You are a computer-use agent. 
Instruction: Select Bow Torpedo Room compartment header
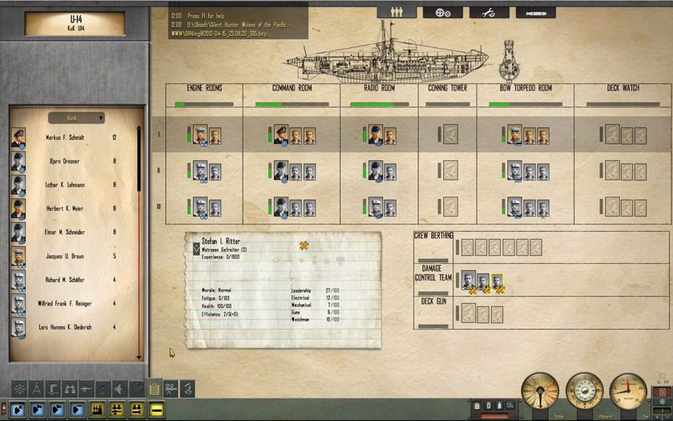526,88
